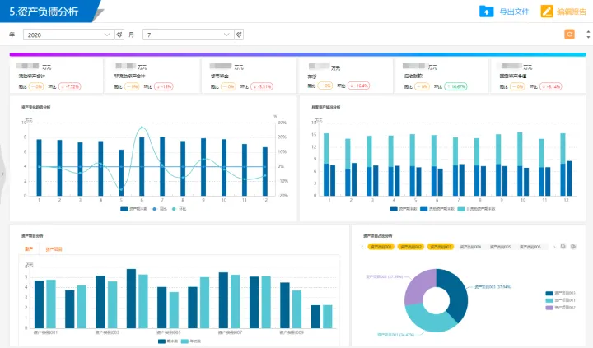This screenshot has height=348, width=593.
Task: Click the -6.14% change badge
Action: pyautogui.click(x=551, y=86)
